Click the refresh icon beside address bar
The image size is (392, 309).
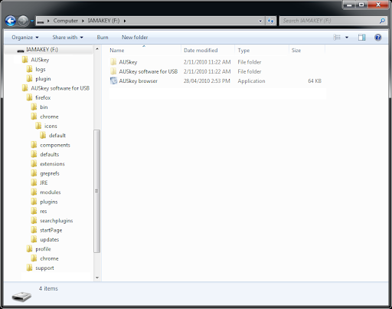pyautogui.click(x=271, y=21)
